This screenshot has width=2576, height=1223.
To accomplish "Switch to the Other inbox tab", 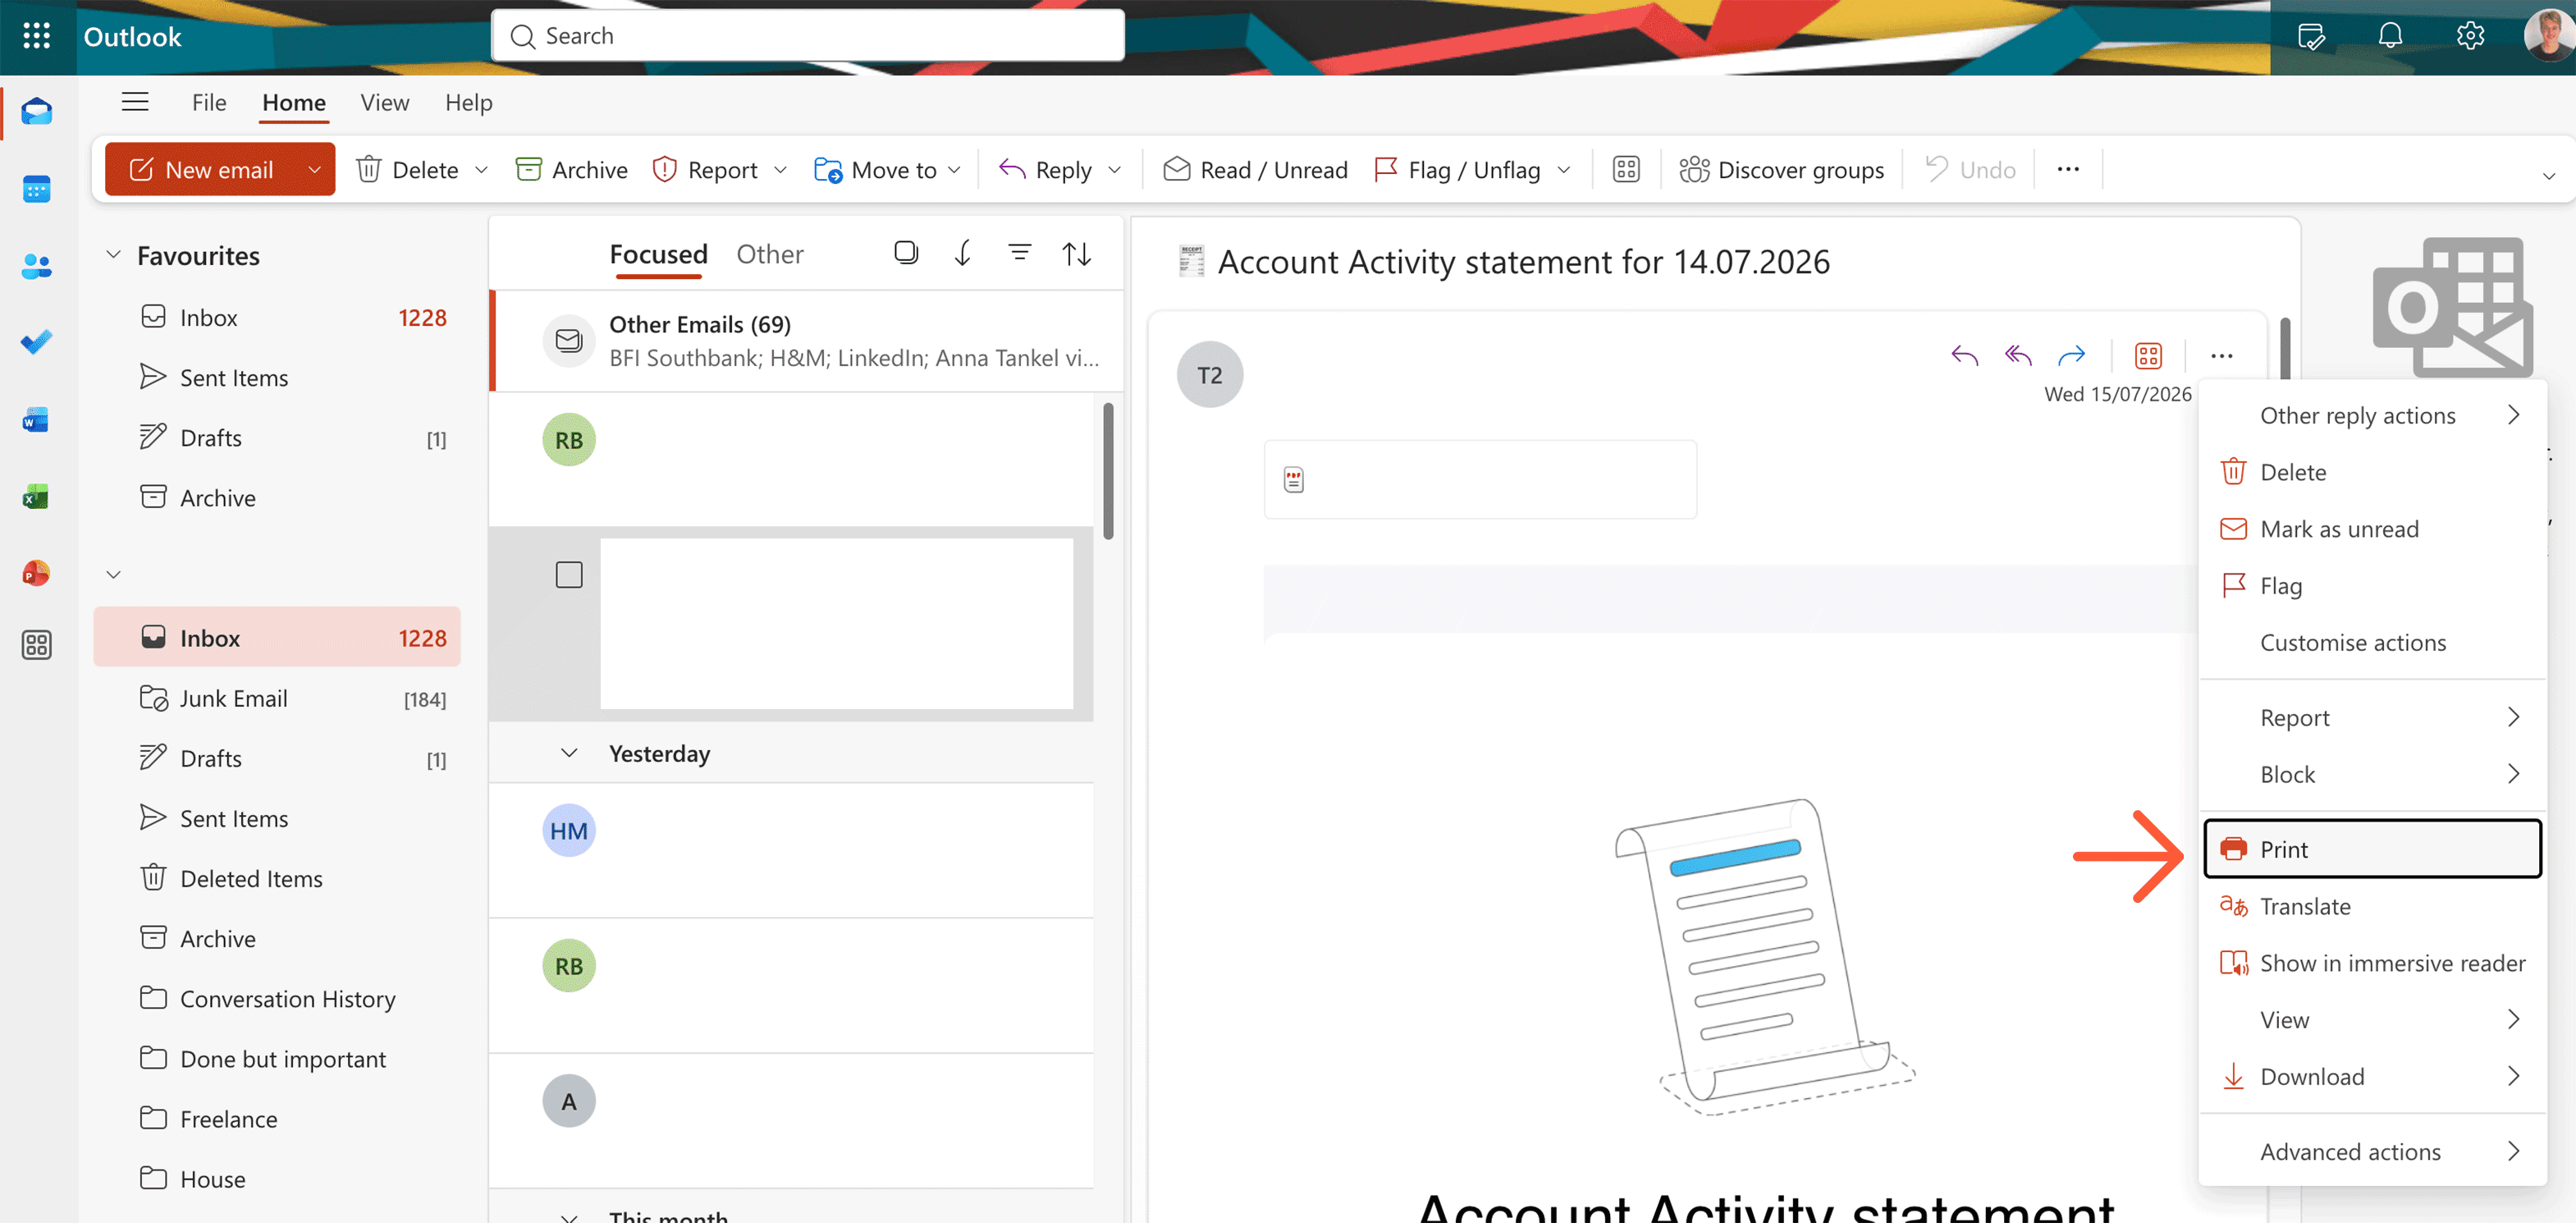I will [770, 254].
